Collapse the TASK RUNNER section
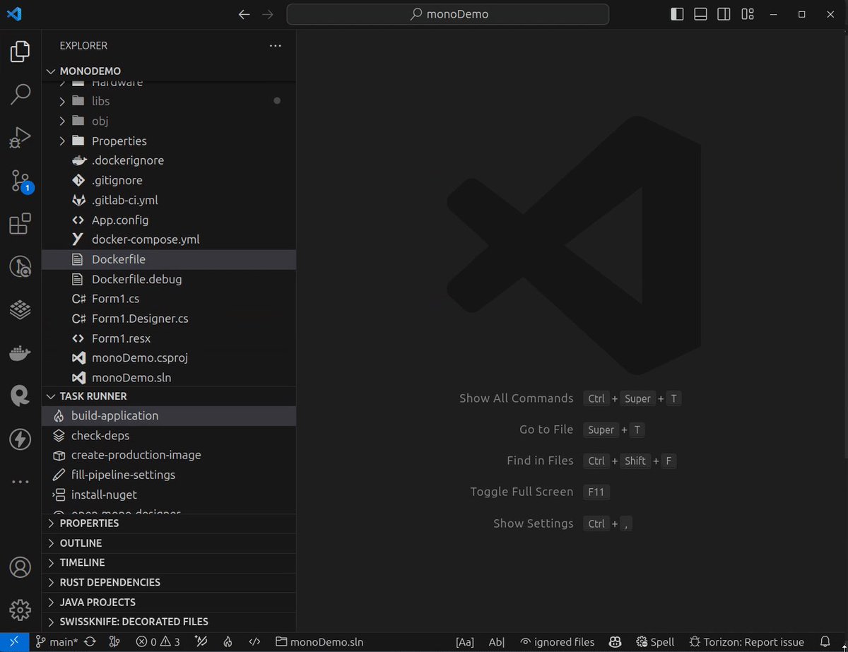The width and height of the screenshot is (848, 652). coord(169,396)
